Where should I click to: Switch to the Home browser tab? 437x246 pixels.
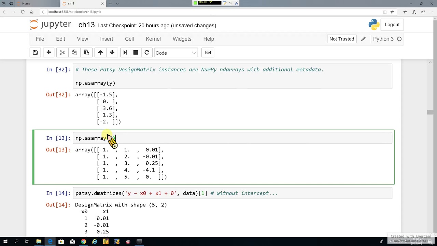tap(38, 3)
